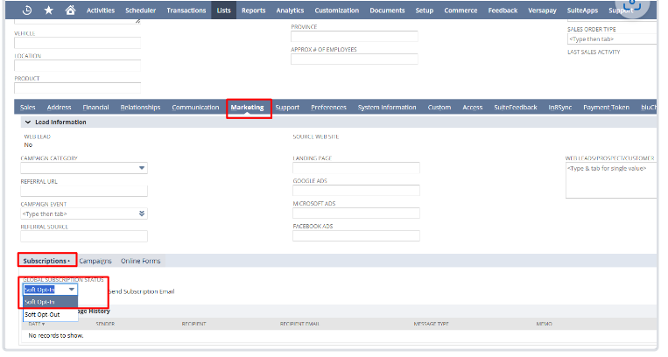Open the Campaigns subtab
This screenshot has width=668, height=357.
pyautogui.click(x=95, y=261)
